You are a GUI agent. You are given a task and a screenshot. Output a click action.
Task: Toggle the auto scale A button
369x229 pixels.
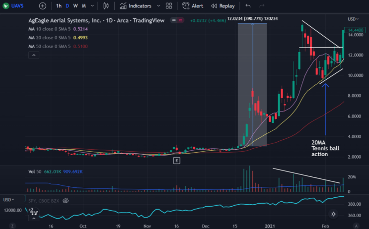click(x=356, y=226)
